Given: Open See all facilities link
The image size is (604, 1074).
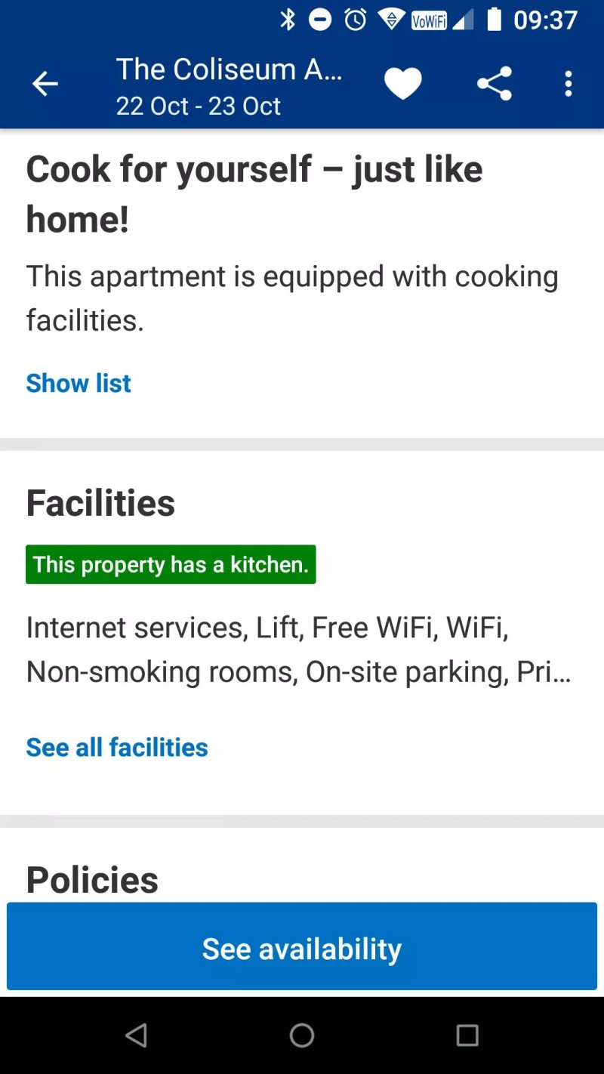Looking at the screenshot, I should click(117, 747).
